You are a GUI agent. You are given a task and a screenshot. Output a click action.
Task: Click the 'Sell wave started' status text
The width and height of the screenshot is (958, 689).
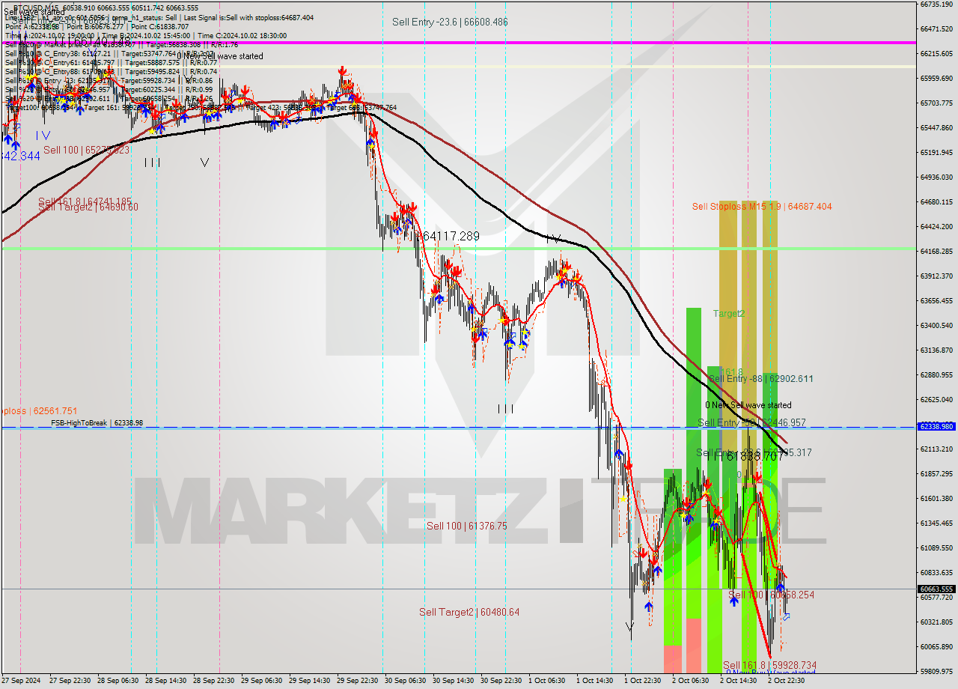[x=34, y=13]
